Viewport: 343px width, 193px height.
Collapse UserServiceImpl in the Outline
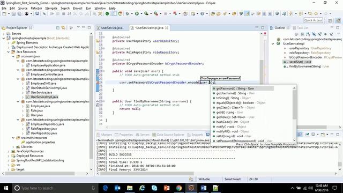pos(273,43)
